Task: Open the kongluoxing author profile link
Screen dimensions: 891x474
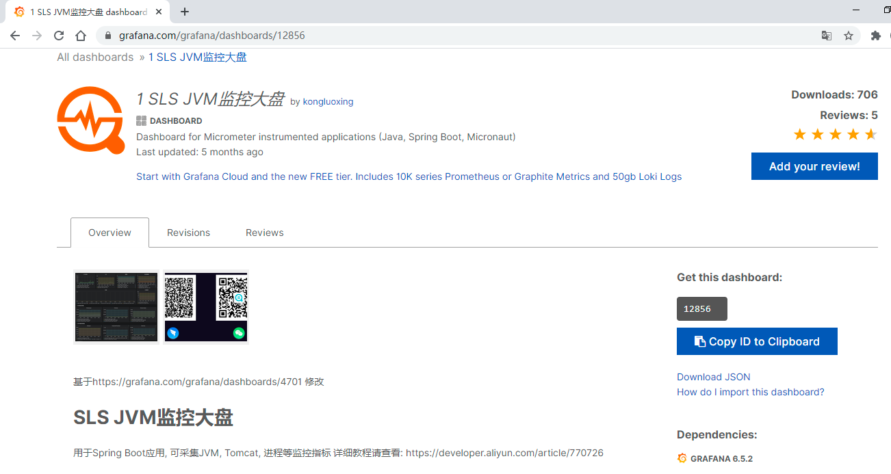Action: [x=328, y=101]
